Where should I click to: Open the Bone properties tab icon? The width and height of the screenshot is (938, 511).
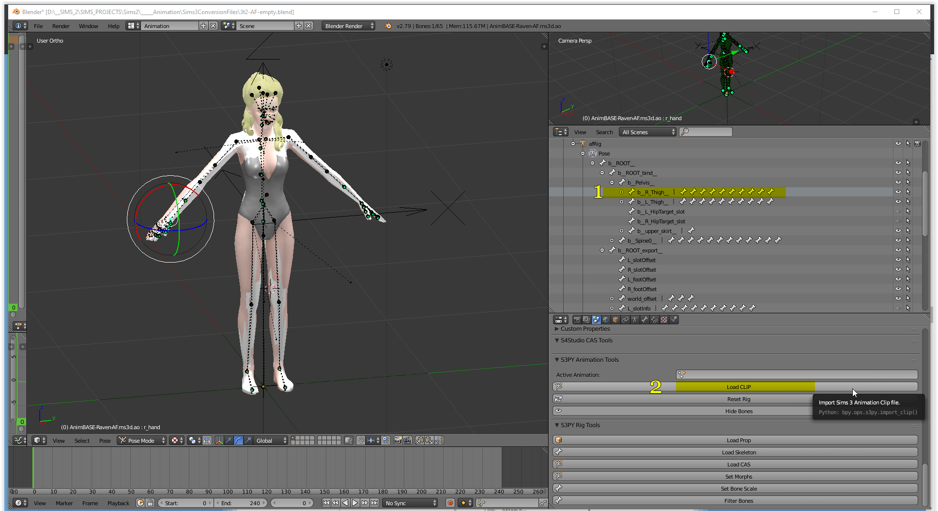tap(645, 320)
